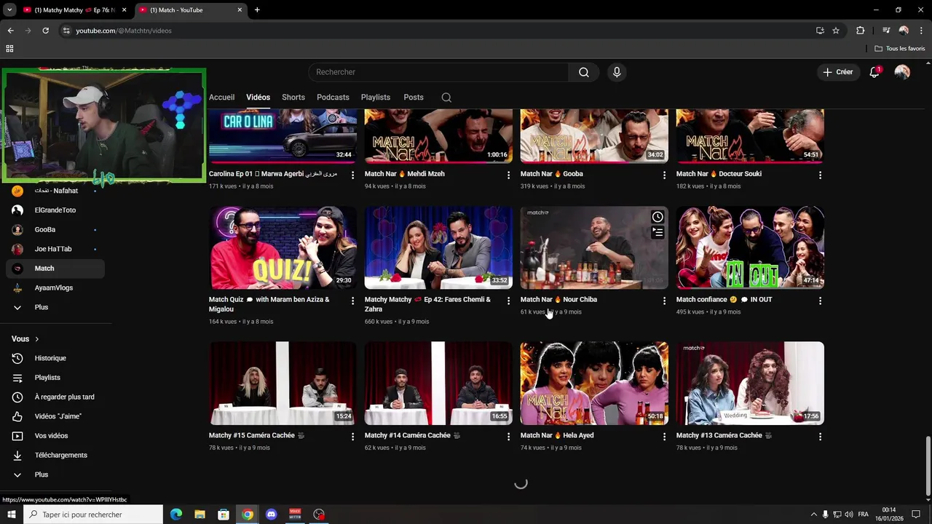Open options for Carolina Ep 01 video

coord(352,175)
